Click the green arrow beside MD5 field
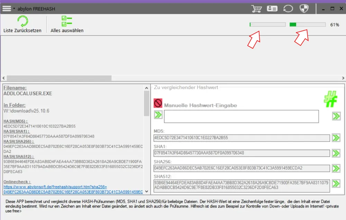Screen dimensions: 346x220 (336, 138)
